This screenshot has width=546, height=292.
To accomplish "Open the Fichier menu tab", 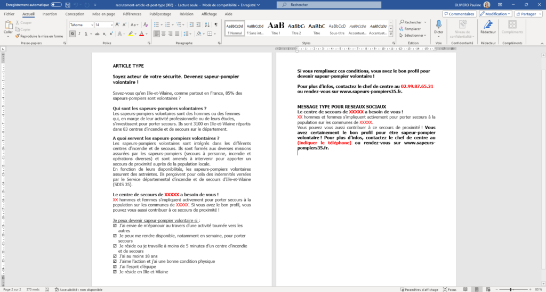I will [9, 14].
